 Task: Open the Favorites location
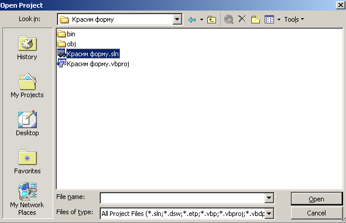[x=27, y=162]
